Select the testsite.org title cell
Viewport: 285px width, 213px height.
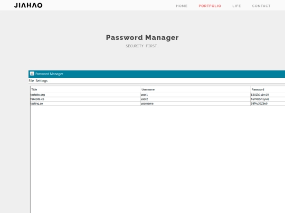(85, 95)
